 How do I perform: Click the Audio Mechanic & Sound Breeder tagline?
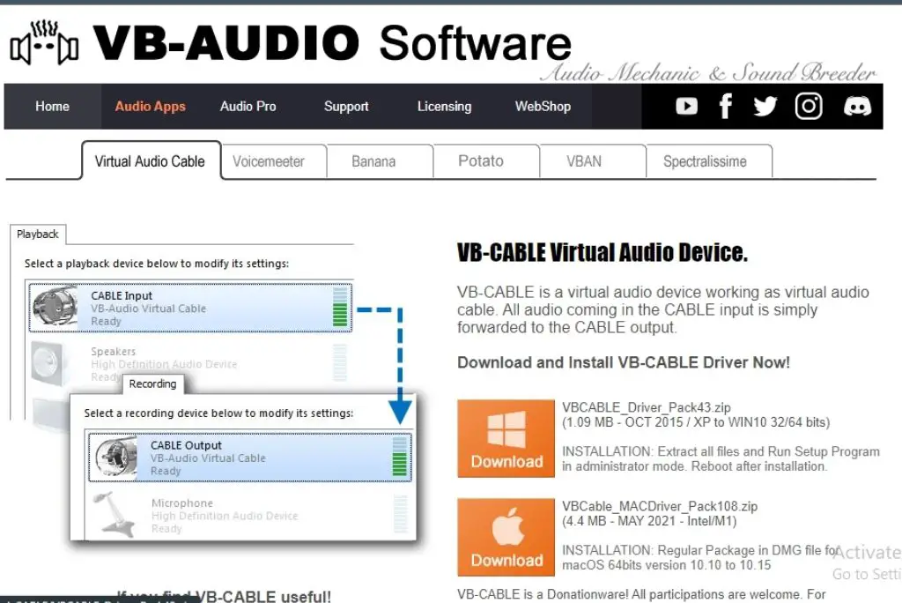708,72
